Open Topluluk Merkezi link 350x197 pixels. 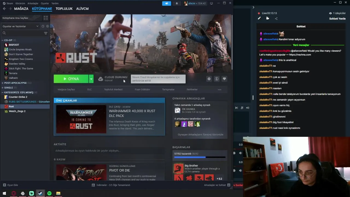click(113, 89)
